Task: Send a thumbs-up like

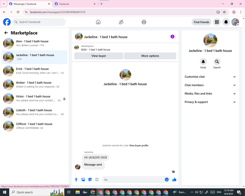Action: point(174,180)
